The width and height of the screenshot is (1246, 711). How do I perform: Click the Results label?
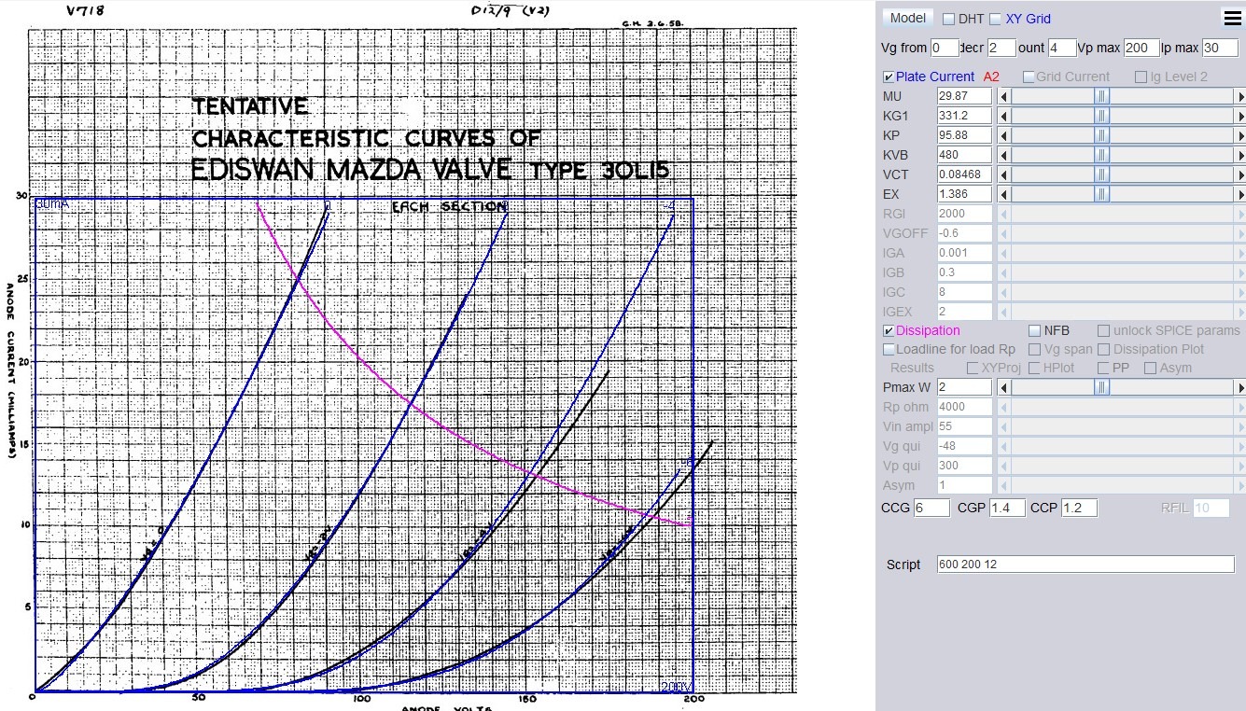coord(912,368)
